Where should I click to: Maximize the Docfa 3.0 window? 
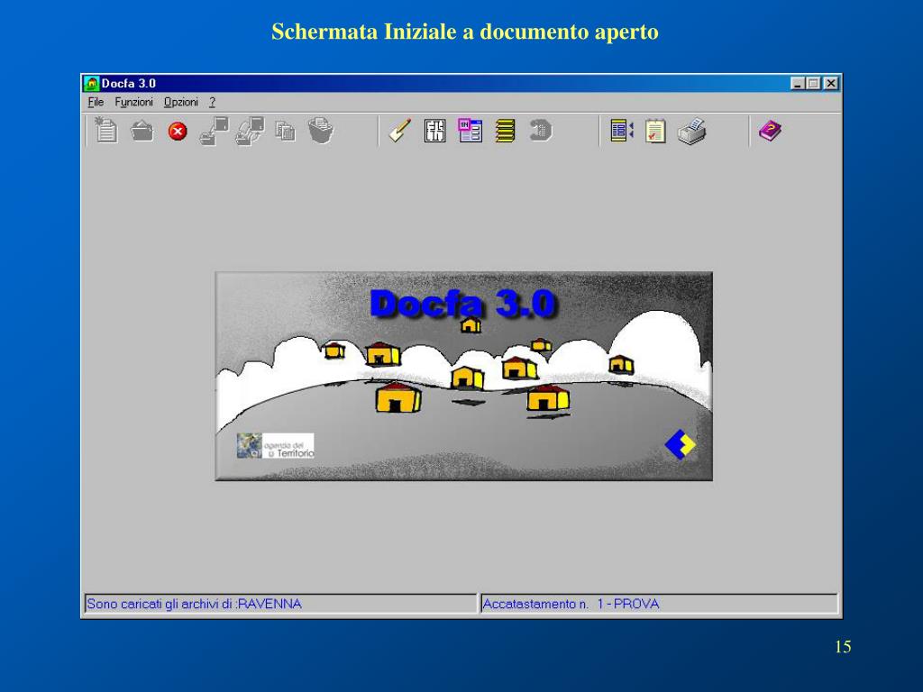coord(813,84)
